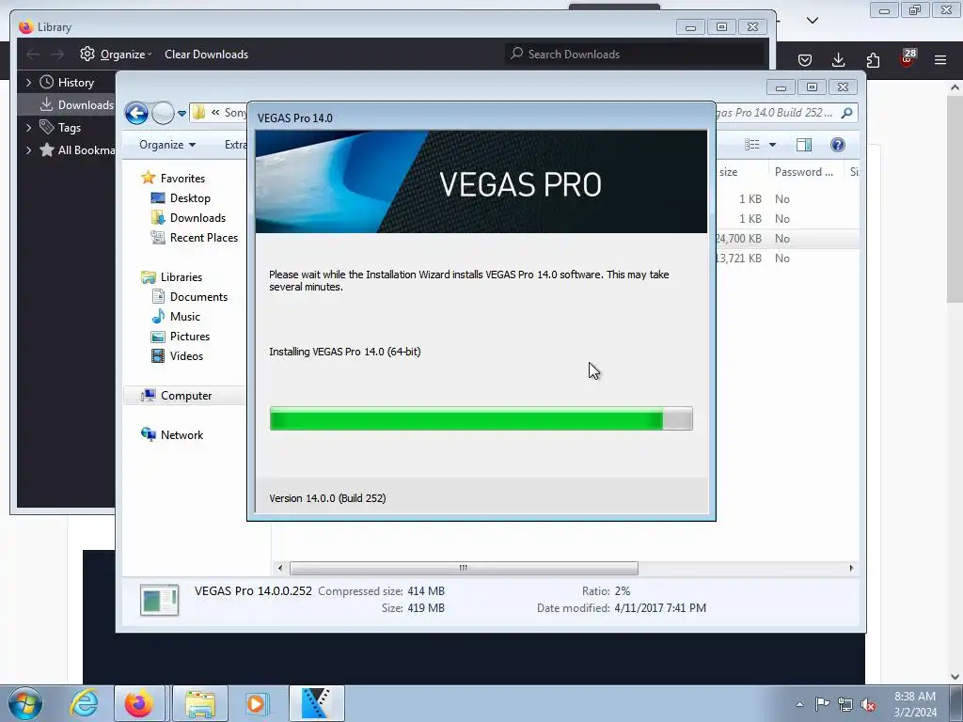This screenshot has width=963, height=722.
Task: Open the Firefox hamburger menu
Action: (x=940, y=59)
